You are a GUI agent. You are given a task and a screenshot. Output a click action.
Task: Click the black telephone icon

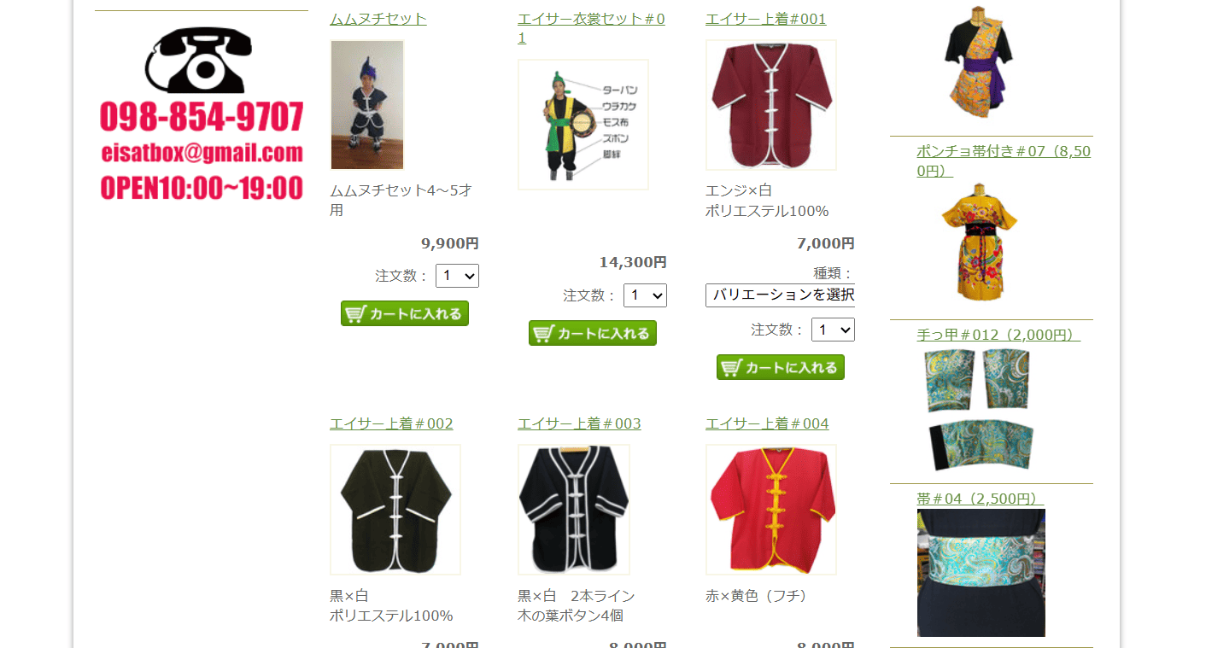pos(199,61)
